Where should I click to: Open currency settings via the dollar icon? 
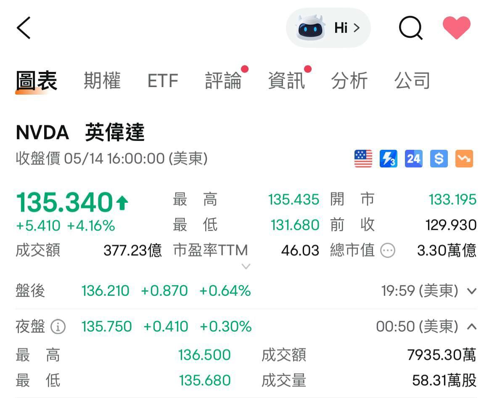(439, 159)
